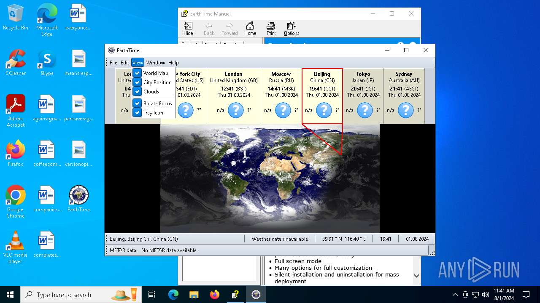Open the Skype desktop shortcut
This screenshot has width=540, height=303.
(47, 63)
